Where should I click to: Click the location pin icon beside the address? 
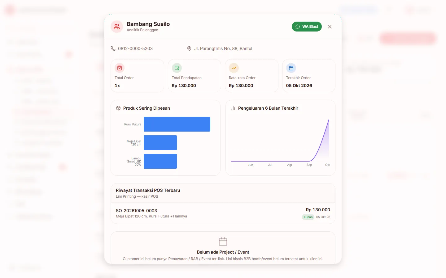189,48
